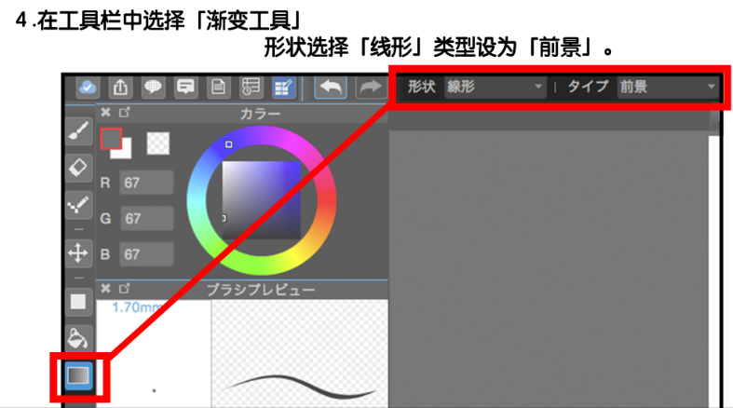Click the ブラシプレビュー panel title
Viewport: 733px width, 408px height.
point(261,290)
